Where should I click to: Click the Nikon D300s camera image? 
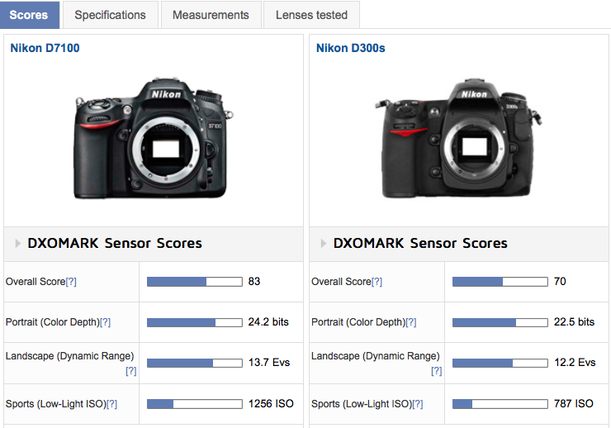pos(458,138)
